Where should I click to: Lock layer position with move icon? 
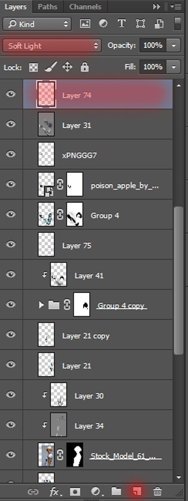point(67,67)
